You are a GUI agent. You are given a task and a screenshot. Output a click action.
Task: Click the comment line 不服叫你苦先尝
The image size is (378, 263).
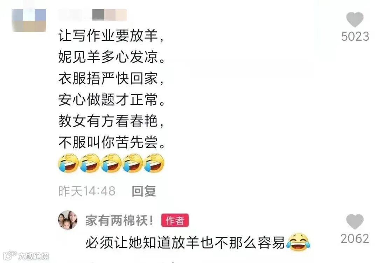[112, 142]
